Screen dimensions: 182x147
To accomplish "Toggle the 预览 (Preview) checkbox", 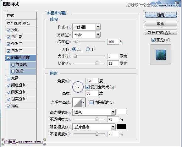I will coord(153,40).
